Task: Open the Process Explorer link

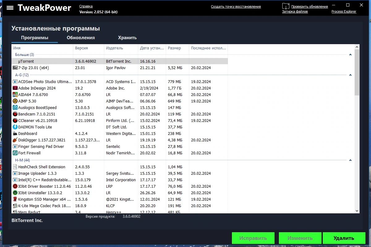Action: coord(344,11)
